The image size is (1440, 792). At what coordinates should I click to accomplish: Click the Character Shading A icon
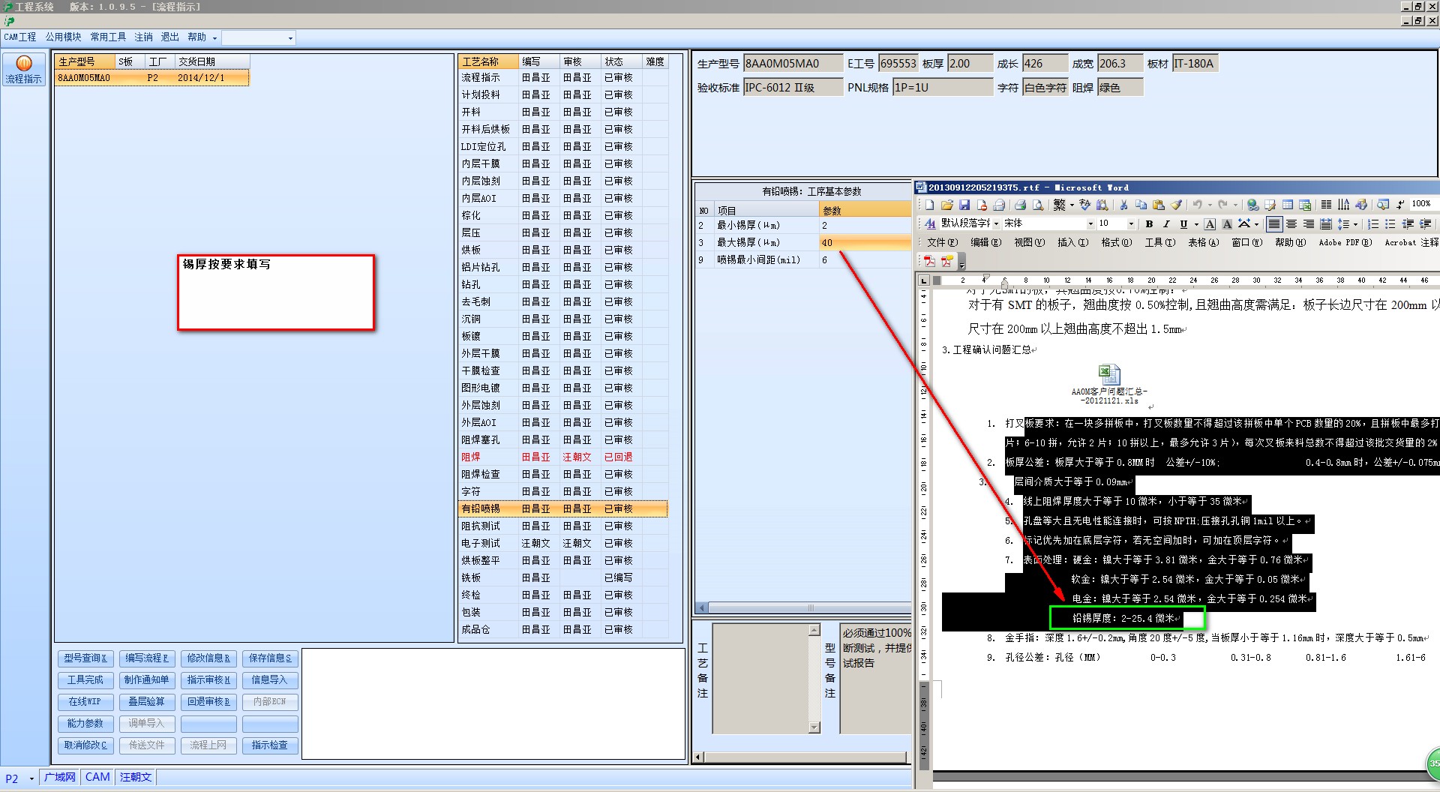pos(1227,223)
